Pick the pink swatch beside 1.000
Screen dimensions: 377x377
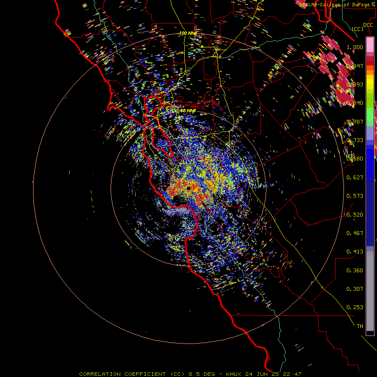pos(370,45)
